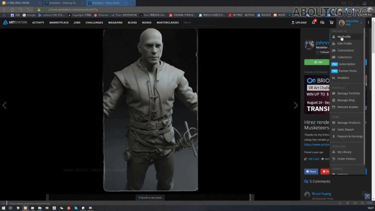
Task: Go to previous artwork arrow
Action: 4,105
